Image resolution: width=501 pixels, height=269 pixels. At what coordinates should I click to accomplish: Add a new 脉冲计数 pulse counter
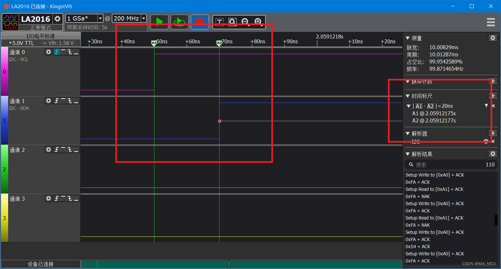[x=493, y=81]
